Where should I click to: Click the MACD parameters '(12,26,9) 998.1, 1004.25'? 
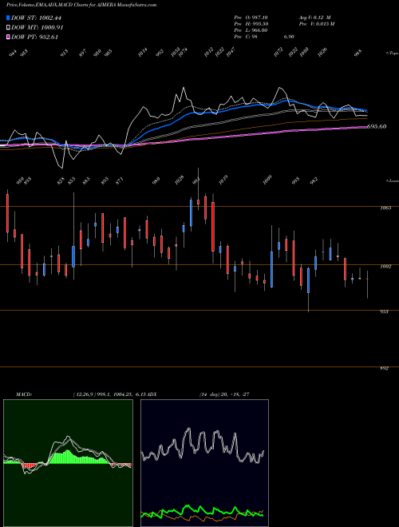105,394
